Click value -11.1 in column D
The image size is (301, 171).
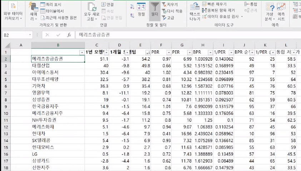pos(119,93)
